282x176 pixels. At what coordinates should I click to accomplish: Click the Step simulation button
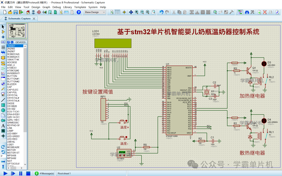[13, 173]
